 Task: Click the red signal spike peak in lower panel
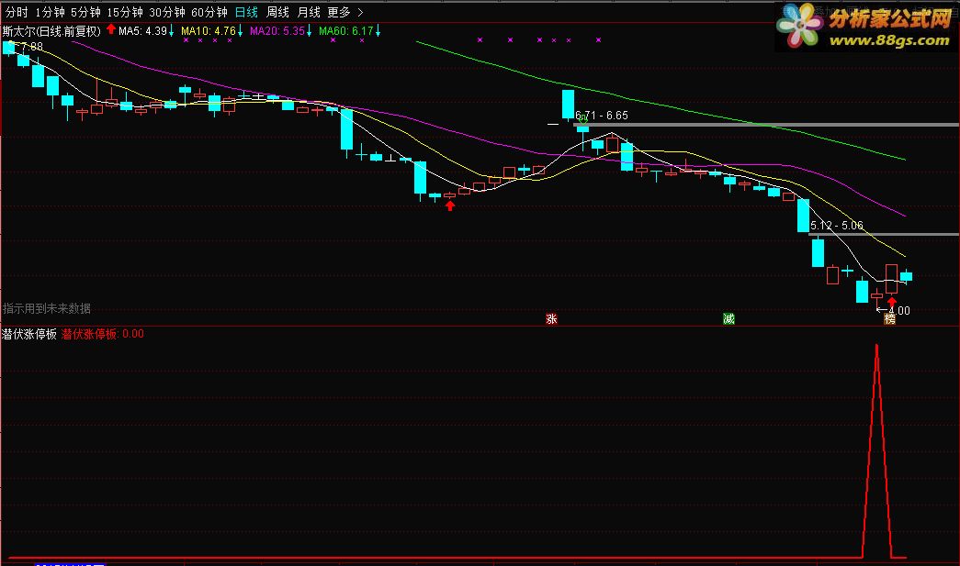pos(876,347)
